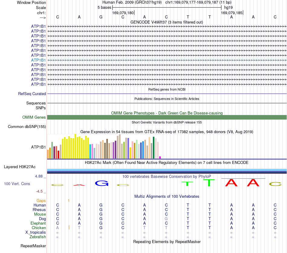This screenshot has width=287, height=253.
Task: Open Publications: Sequences in Scientific Articles title
Action: point(167,99)
